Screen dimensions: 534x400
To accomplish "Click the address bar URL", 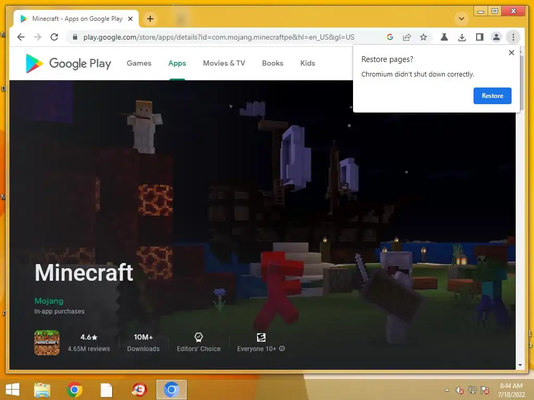I will pyautogui.click(x=219, y=37).
